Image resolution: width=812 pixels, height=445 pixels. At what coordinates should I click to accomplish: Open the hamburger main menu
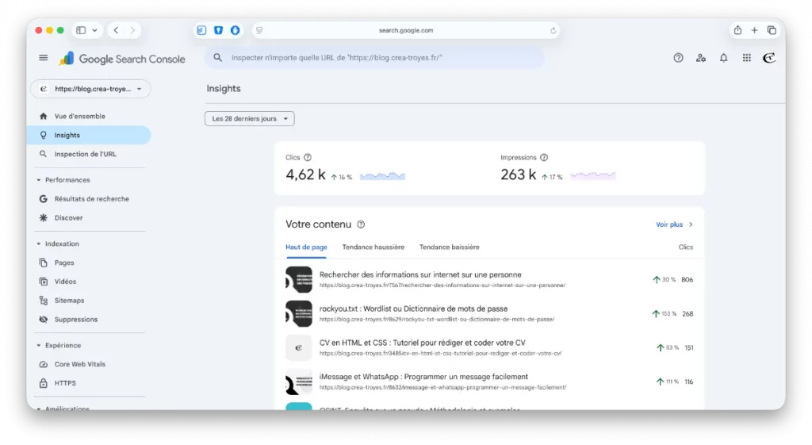tap(44, 58)
